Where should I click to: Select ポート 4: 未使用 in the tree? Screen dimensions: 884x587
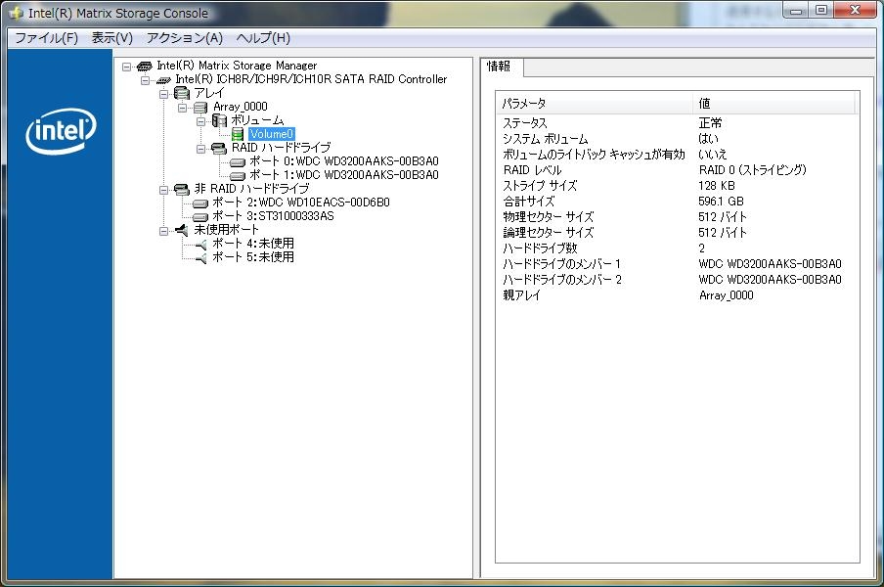tap(253, 244)
